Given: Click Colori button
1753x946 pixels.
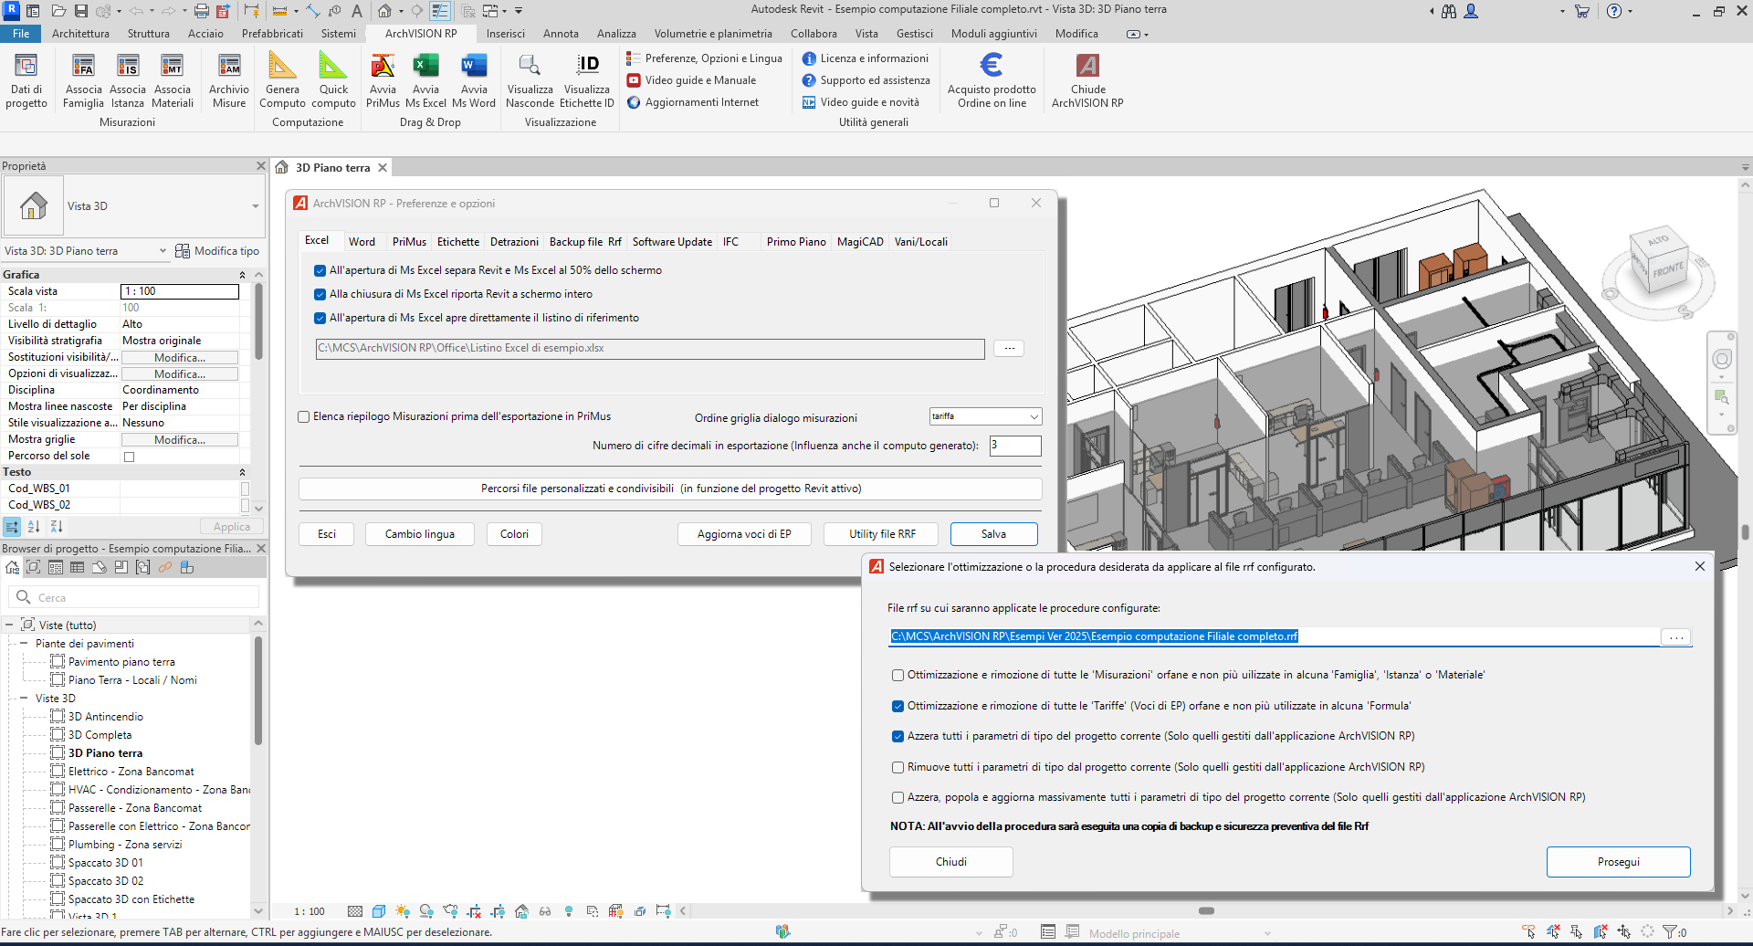Looking at the screenshot, I should [x=514, y=534].
